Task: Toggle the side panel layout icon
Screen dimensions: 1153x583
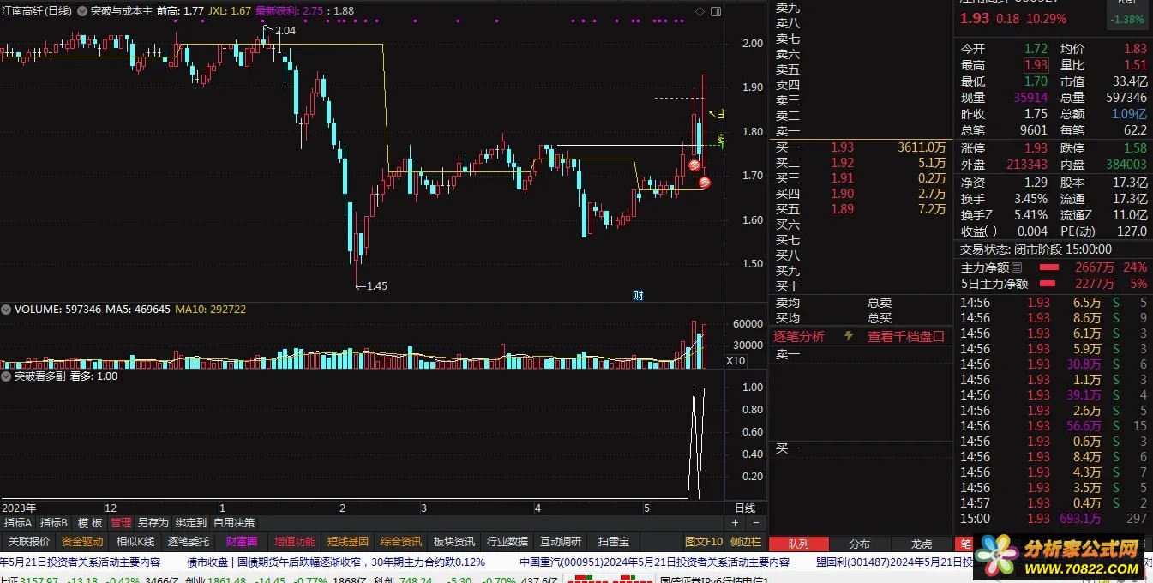Action: [716, 11]
